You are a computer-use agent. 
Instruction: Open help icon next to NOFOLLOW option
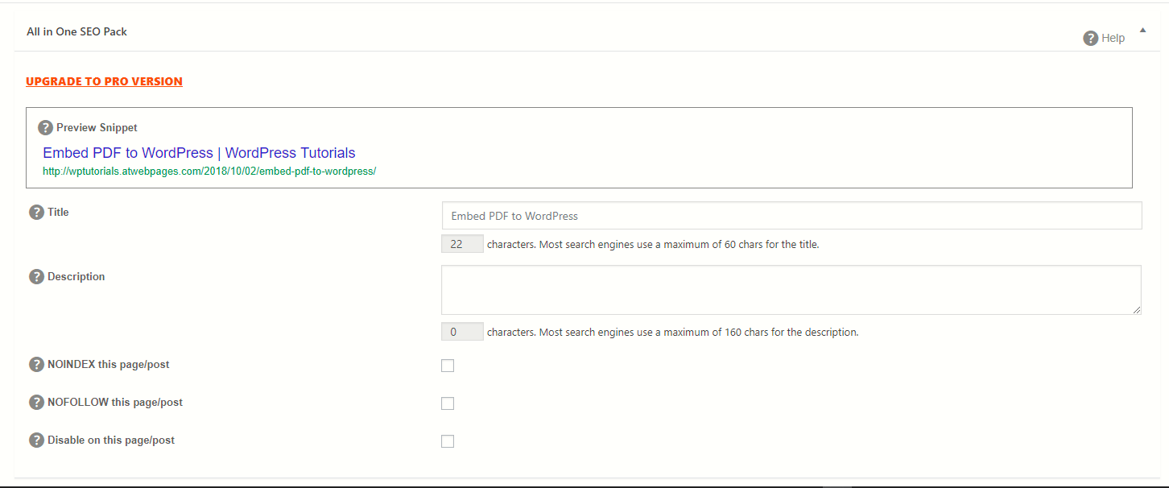36,403
